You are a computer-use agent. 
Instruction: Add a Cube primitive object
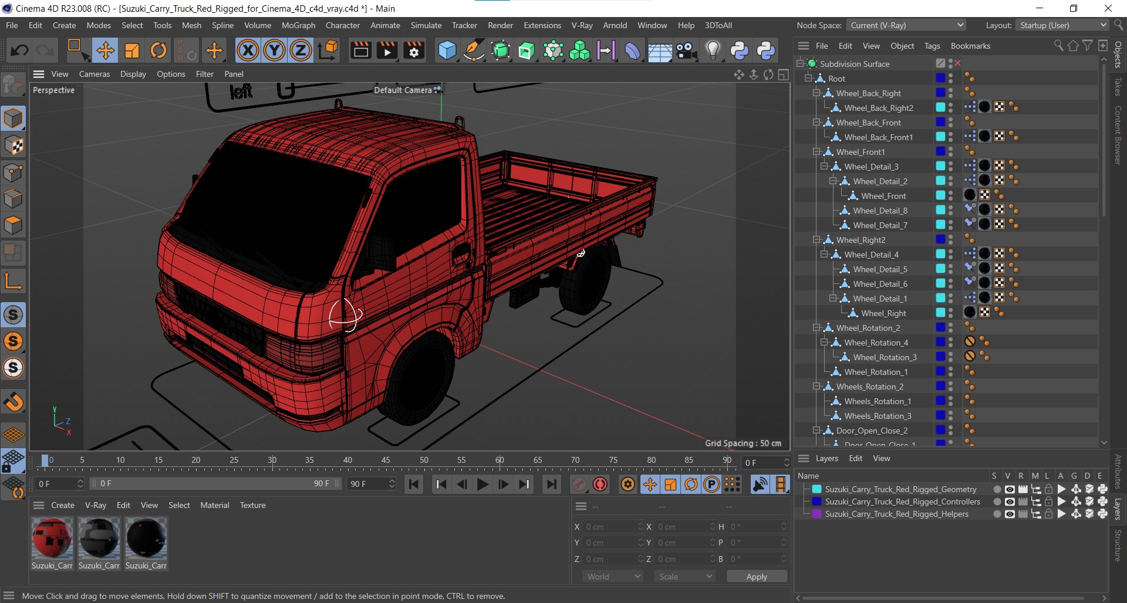447,50
